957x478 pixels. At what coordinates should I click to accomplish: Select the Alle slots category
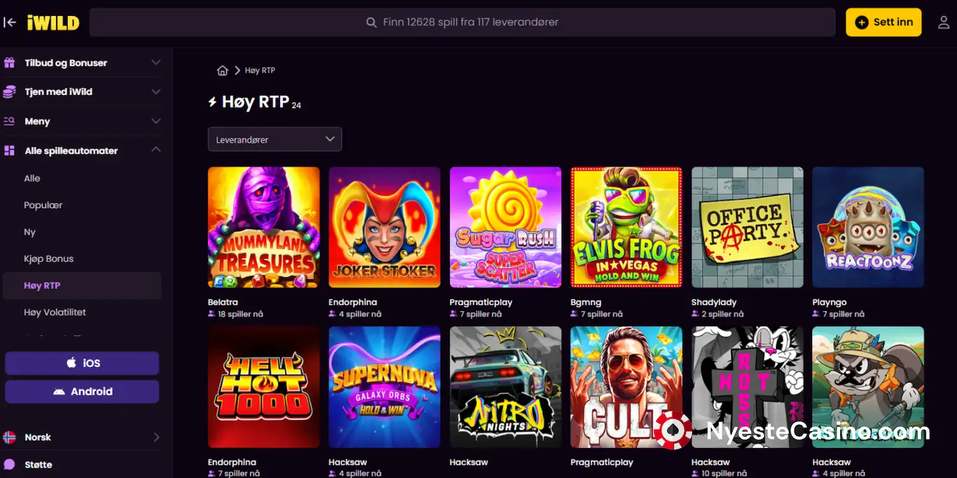coord(32,178)
